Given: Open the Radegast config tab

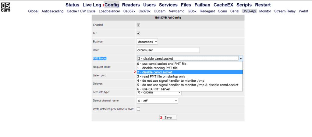Looking at the screenshot, I should [207, 11].
